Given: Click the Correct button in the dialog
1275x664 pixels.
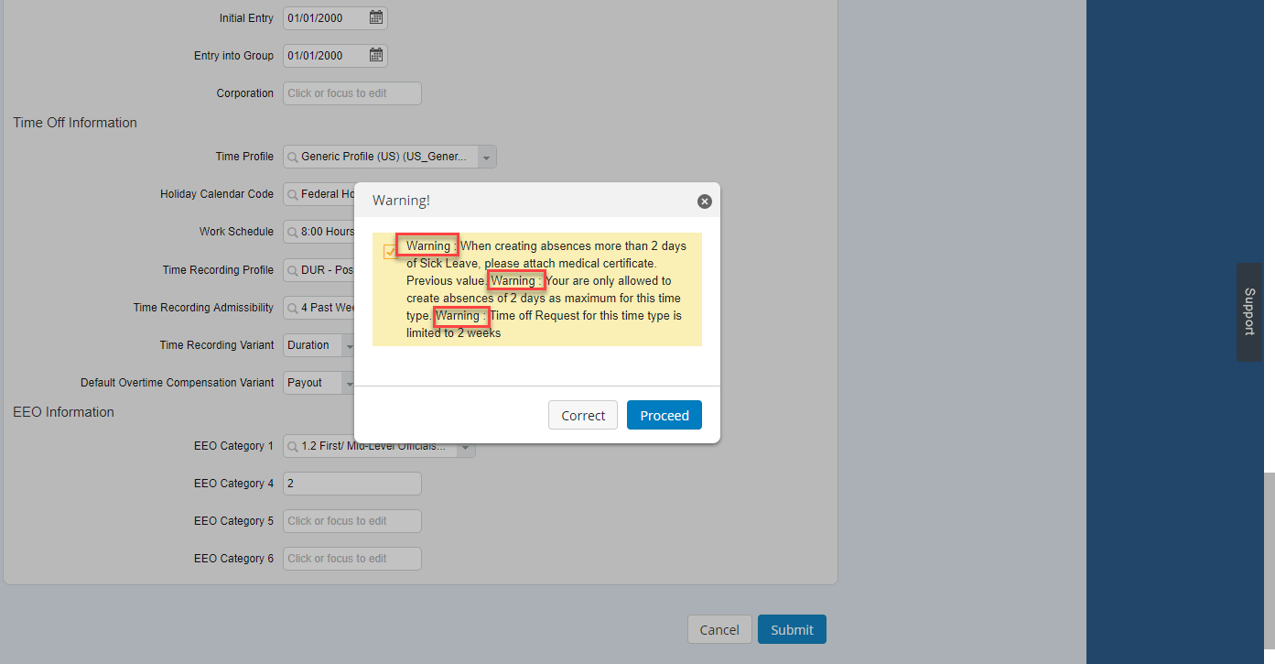Looking at the screenshot, I should pyautogui.click(x=583, y=415).
